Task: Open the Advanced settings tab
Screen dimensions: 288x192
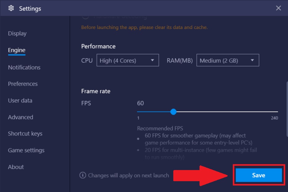Action: coord(21,117)
